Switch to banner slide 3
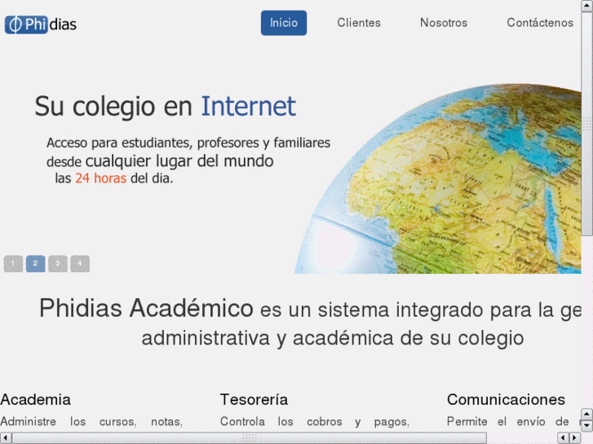 point(58,264)
